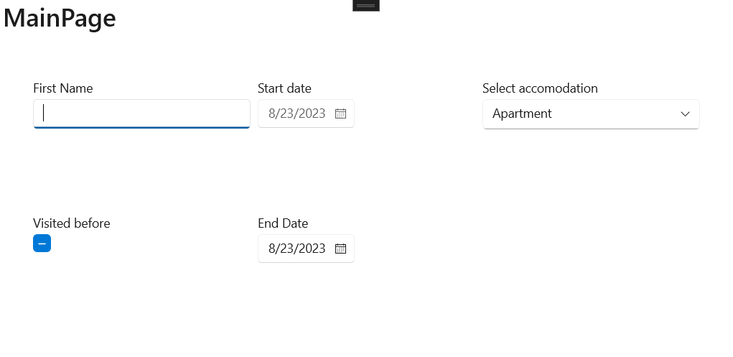Click the Start date label
The width and height of the screenshot is (733, 357).
coord(284,88)
